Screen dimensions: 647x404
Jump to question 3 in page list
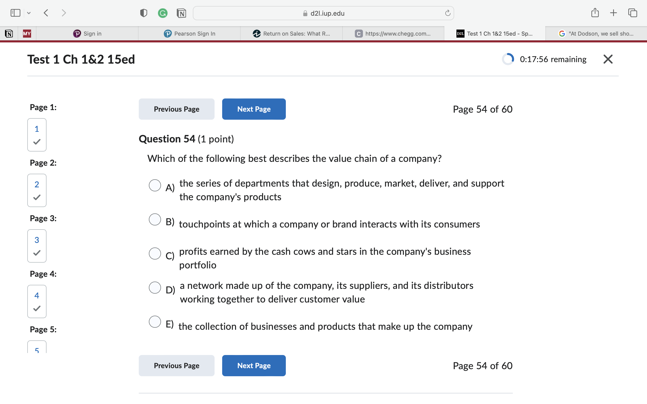(37, 246)
